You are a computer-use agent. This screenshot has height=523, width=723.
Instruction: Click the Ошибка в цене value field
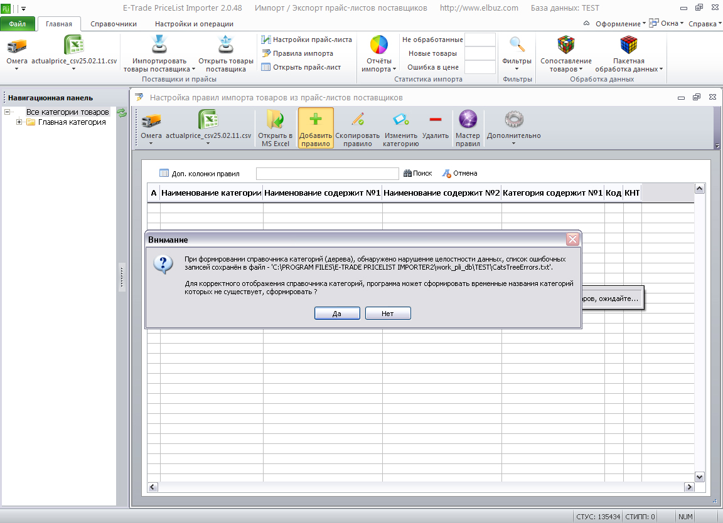click(480, 67)
